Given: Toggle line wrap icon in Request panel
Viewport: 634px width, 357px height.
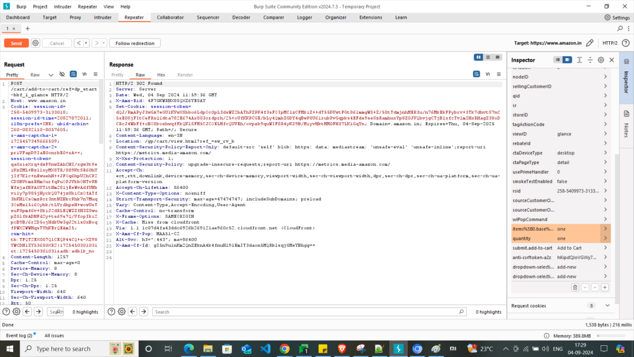Looking at the screenshot, I should tap(73, 75).
